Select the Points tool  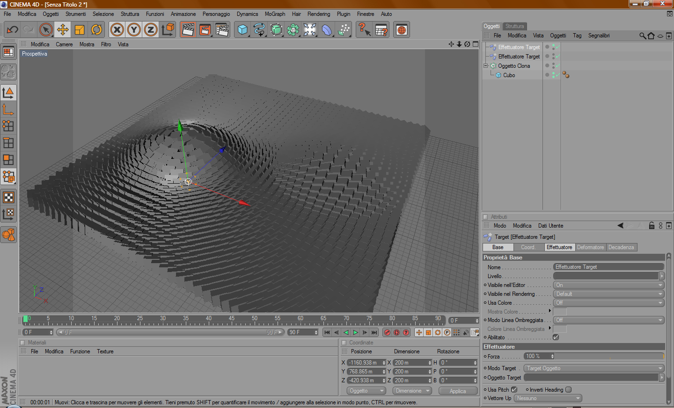pos(8,126)
